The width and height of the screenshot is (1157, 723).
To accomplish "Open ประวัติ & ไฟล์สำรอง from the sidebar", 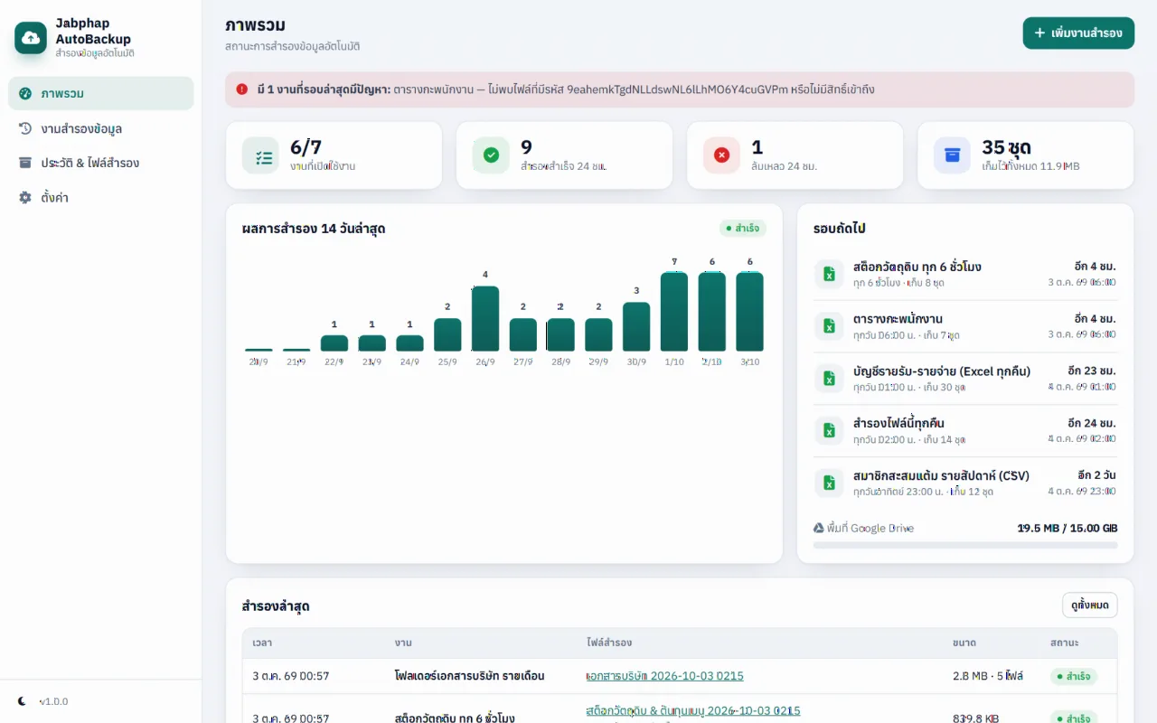I will pyautogui.click(x=101, y=163).
